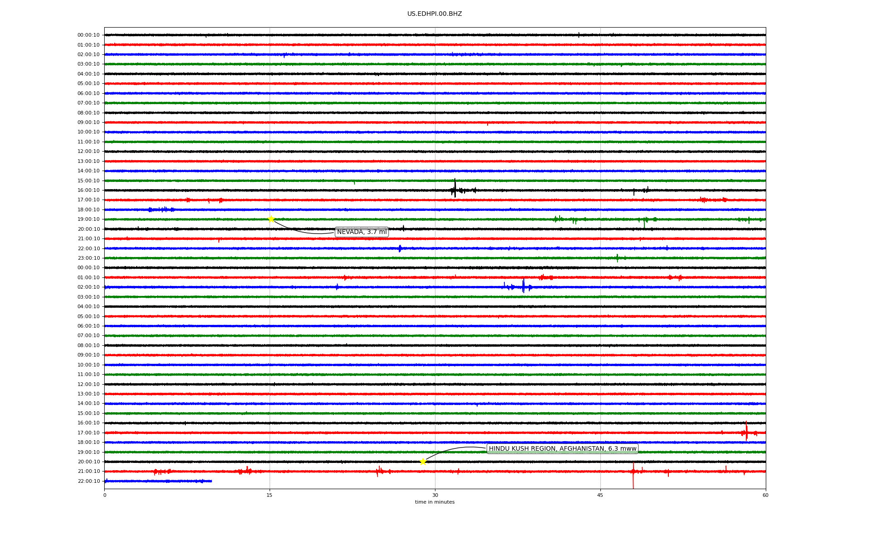Screen dimensions: 870x543
Task: Click the 0 tick label on the time axis
Action: coord(105,495)
